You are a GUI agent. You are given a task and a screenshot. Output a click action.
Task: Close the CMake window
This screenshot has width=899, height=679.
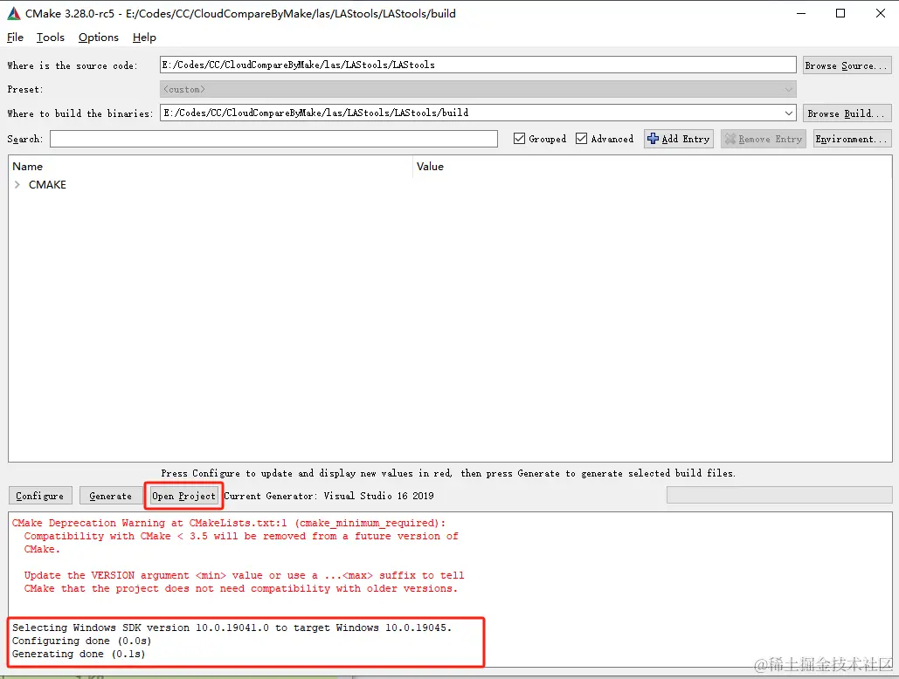pyautogui.click(x=881, y=13)
